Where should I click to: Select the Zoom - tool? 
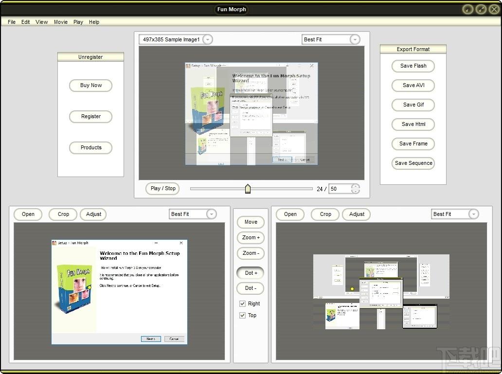(x=251, y=253)
